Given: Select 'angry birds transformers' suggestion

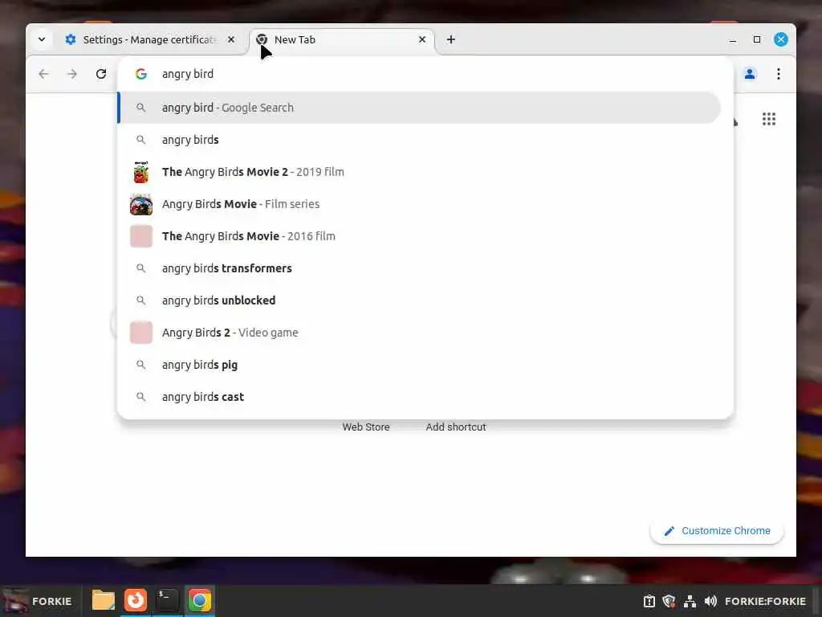Looking at the screenshot, I should [419, 268].
